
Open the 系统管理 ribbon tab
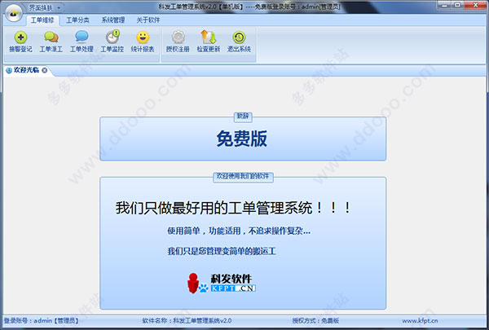point(113,20)
